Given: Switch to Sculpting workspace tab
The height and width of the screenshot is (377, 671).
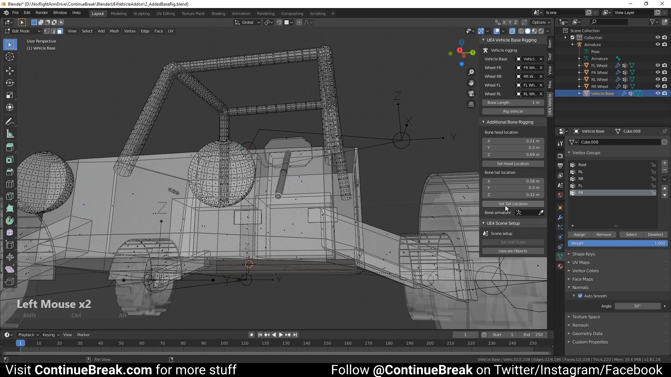Looking at the screenshot, I should 142,14.
